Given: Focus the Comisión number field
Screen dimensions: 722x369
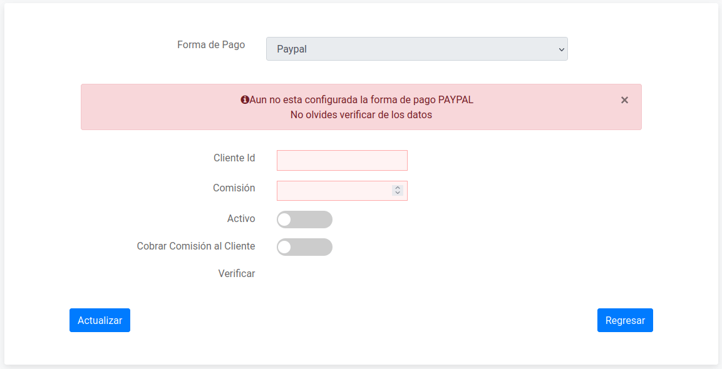Looking at the screenshot, I should [x=342, y=191].
